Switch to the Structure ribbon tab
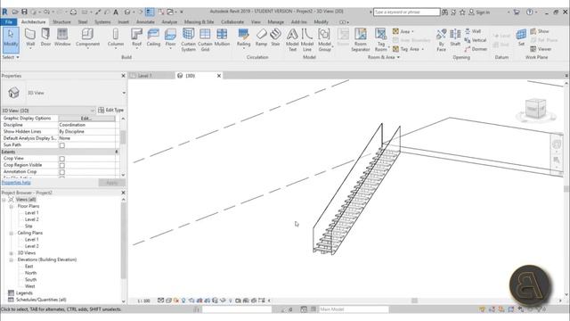The width and height of the screenshot is (570, 321). [61, 21]
